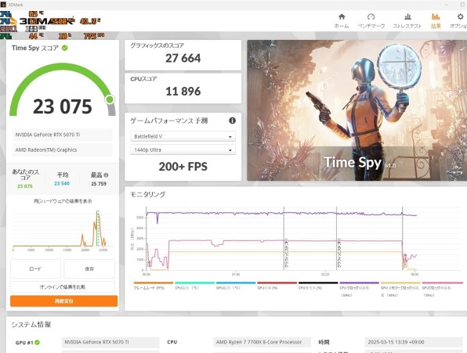Open the オプション gear icon

click(461, 16)
